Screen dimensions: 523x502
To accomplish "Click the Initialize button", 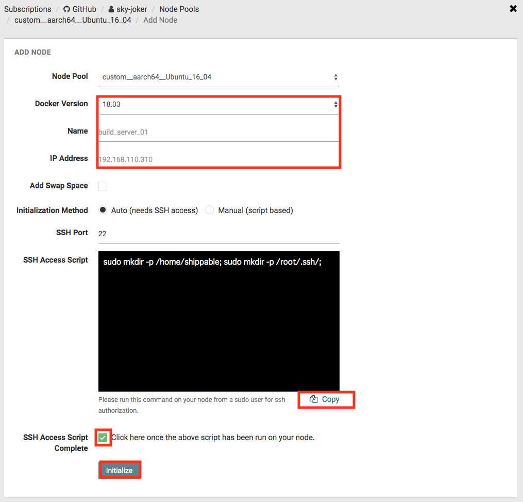I will (120, 470).
